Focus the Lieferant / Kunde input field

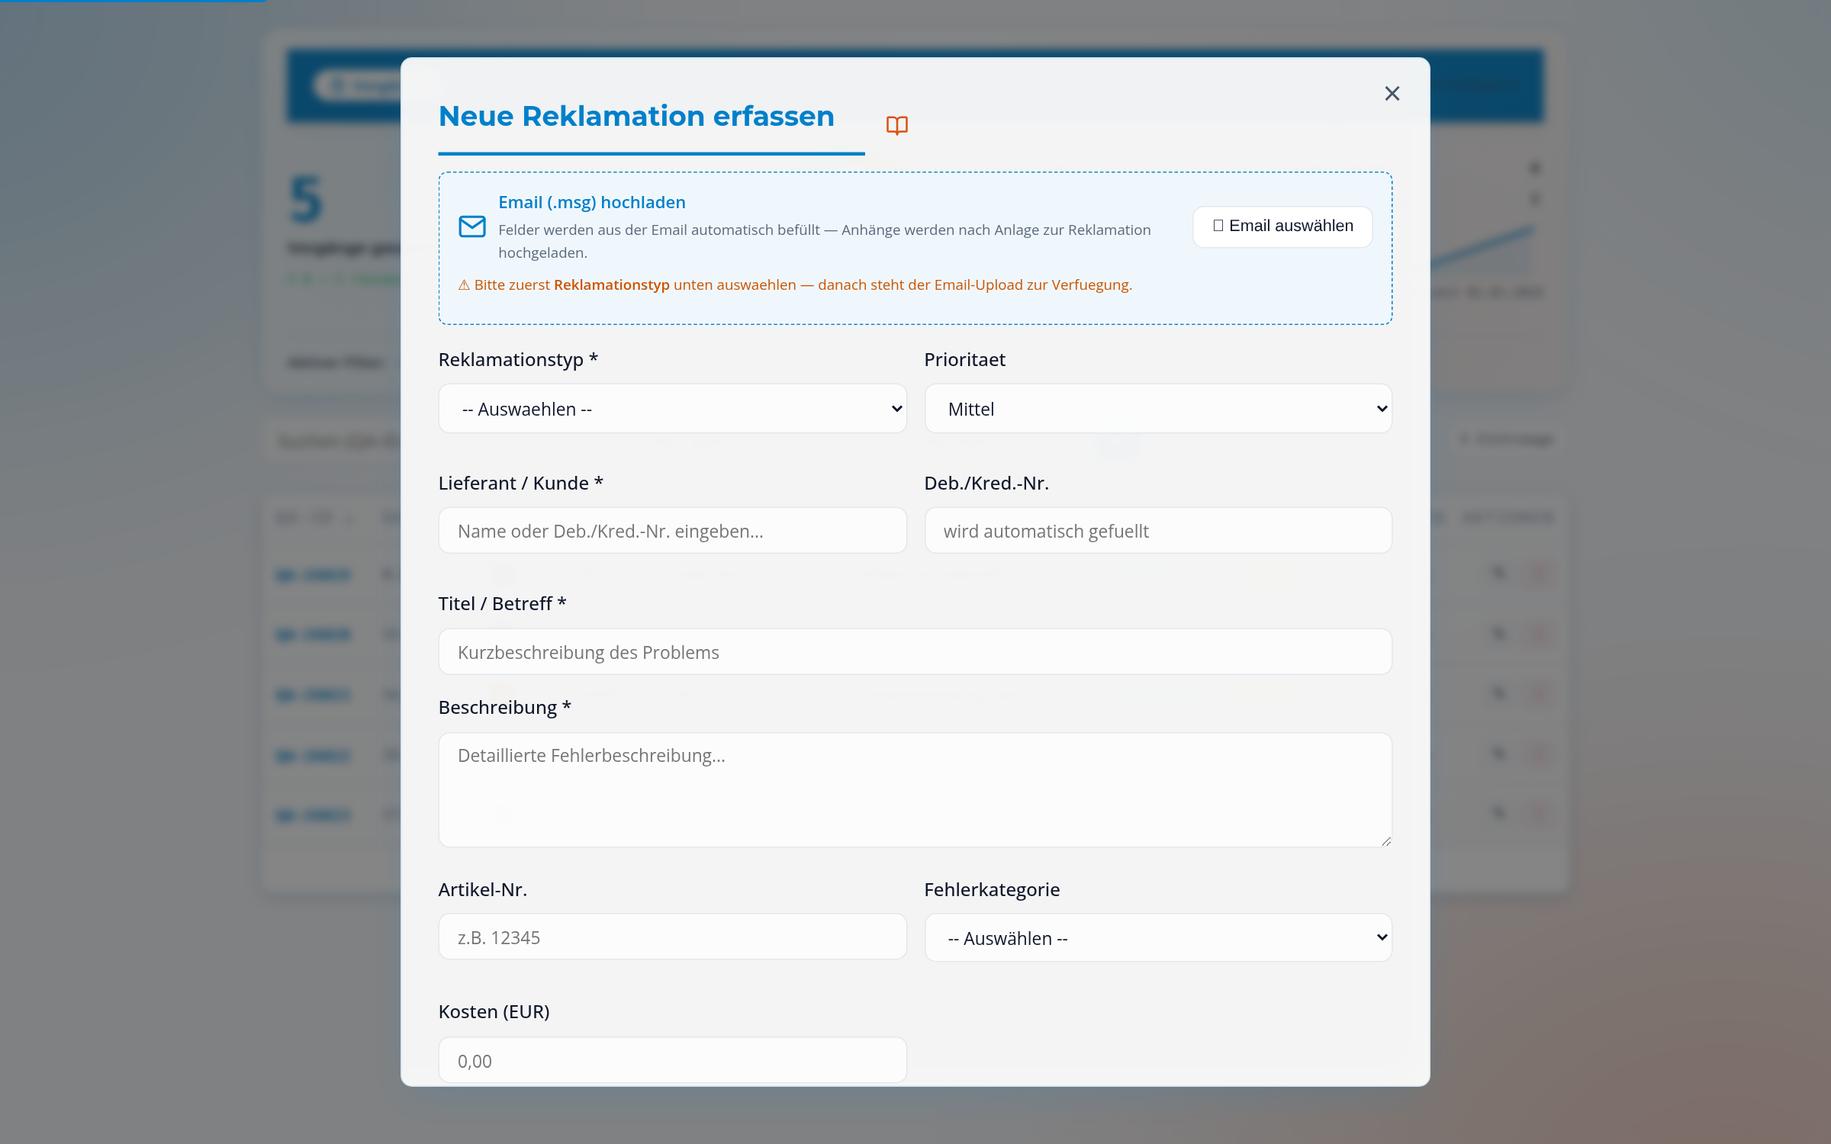click(672, 531)
